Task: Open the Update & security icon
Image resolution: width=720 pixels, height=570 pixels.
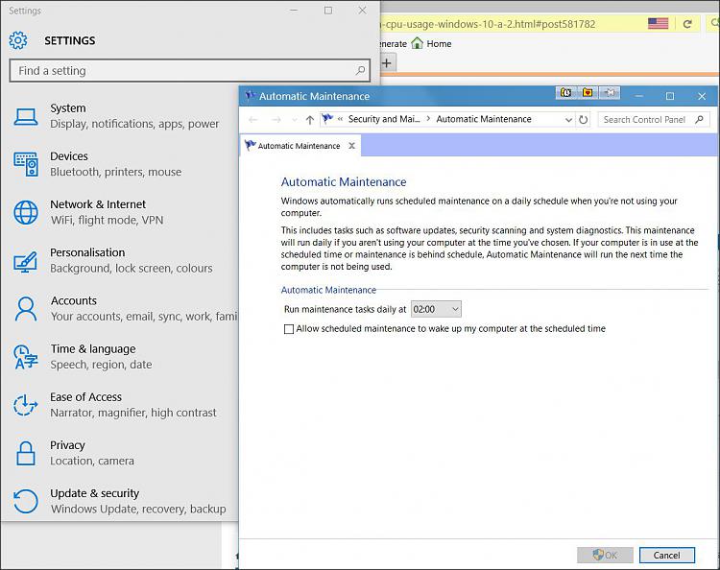Action: pyautogui.click(x=26, y=501)
